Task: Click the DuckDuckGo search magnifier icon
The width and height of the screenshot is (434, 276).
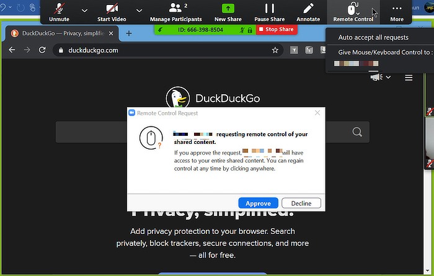Action: tap(357, 131)
